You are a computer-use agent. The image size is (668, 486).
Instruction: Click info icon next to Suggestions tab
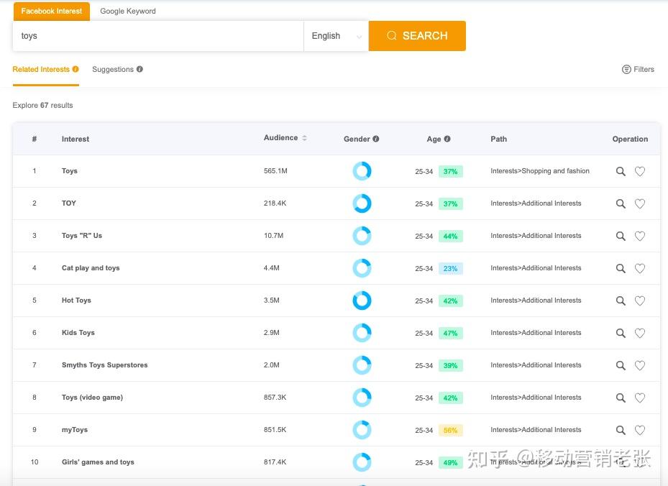pyautogui.click(x=139, y=70)
